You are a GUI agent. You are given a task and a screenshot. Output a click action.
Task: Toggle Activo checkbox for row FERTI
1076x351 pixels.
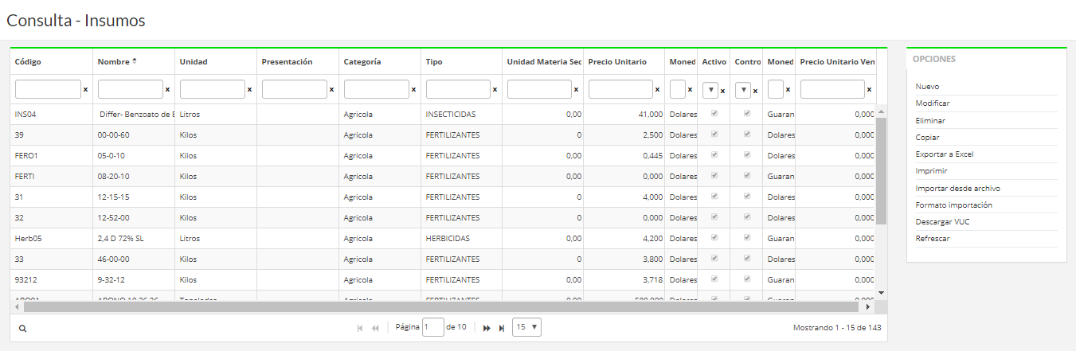pos(714,176)
